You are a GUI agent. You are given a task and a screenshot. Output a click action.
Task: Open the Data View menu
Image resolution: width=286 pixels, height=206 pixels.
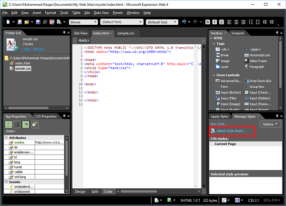(x=101, y=12)
